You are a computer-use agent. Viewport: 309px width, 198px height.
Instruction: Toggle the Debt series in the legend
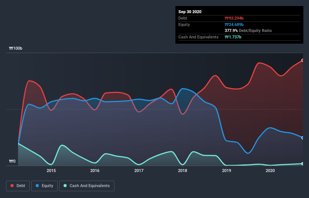click(18, 186)
